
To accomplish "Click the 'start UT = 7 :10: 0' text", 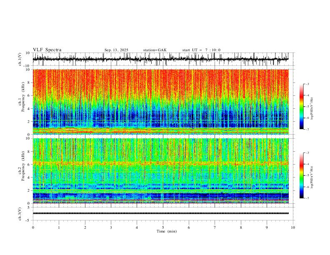I will [201, 50].
